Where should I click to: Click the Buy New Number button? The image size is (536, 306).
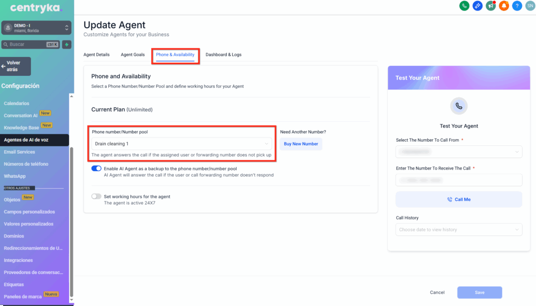pos(301,144)
